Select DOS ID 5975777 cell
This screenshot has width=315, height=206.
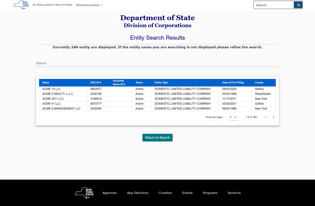[x=96, y=104]
